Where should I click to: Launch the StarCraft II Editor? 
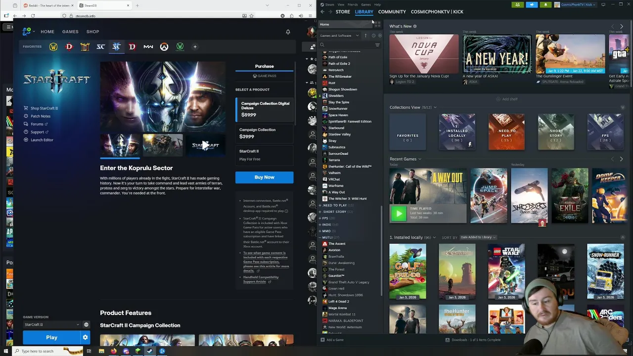(x=42, y=140)
